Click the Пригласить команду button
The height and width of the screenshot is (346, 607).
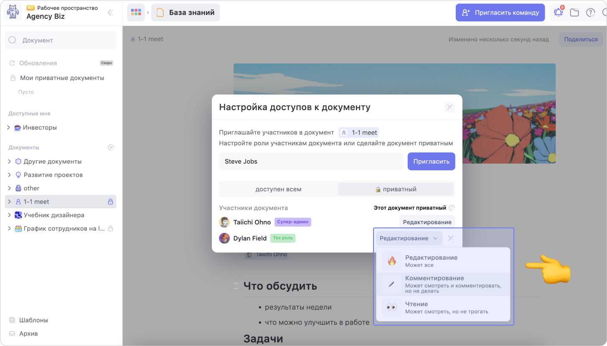tap(500, 13)
